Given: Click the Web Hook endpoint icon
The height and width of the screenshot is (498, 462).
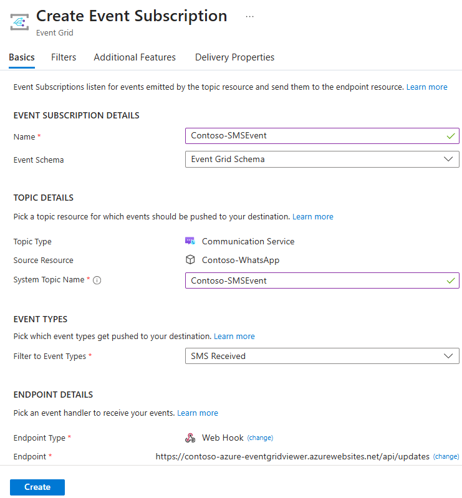Looking at the screenshot, I should 190,438.
